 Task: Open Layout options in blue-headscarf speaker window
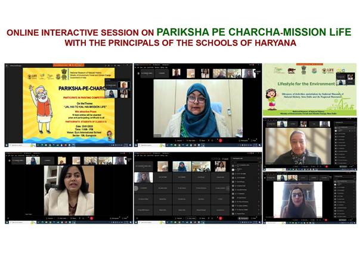point(258,71)
